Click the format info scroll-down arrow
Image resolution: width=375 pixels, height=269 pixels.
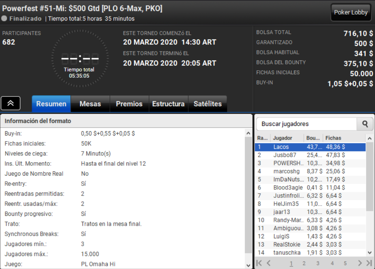(248, 265)
